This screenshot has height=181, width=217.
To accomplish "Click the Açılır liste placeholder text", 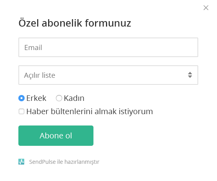I will coord(39,75).
